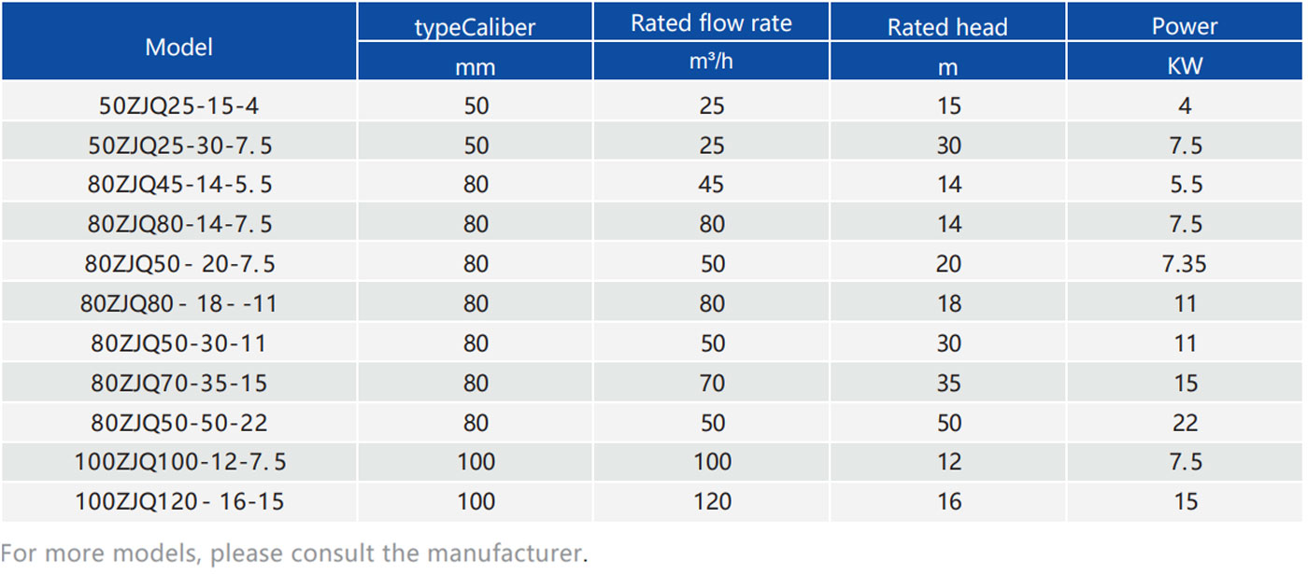Click model 80ZJQ45-14-5.5 in the table
The image size is (1308, 574).
click(179, 185)
